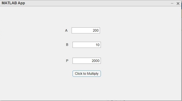Click the value 200 in field A

[x=96, y=31]
